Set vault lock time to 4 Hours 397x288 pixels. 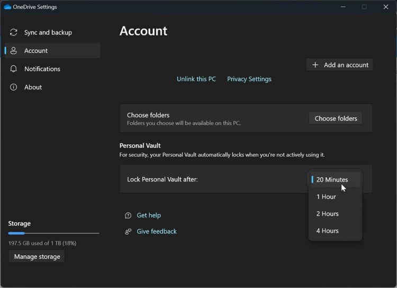328,230
